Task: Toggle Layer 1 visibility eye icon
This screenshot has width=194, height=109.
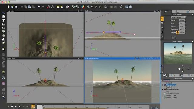Action: coord(193,81)
